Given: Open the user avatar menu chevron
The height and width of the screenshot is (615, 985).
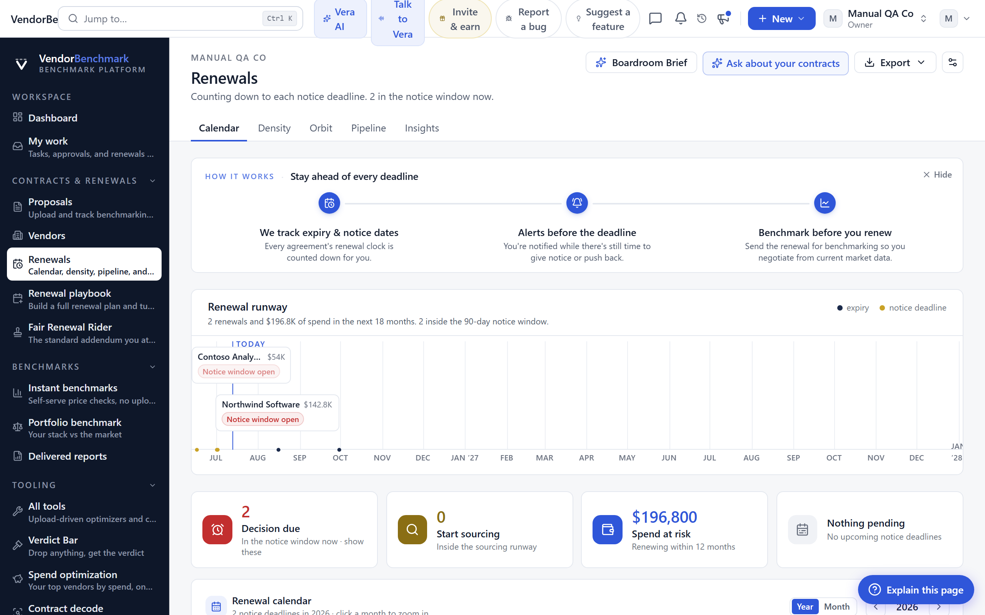Looking at the screenshot, I should tap(967, 19).
